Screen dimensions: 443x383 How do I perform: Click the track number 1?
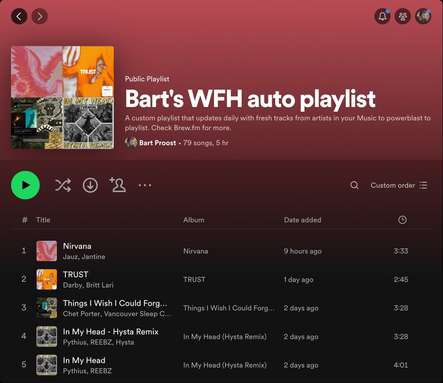click(24, 251)
